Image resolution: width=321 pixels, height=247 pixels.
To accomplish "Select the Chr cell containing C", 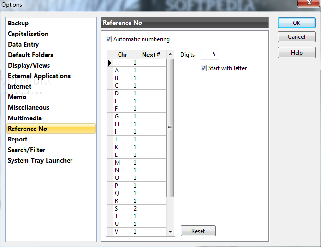I will point(122,86).
